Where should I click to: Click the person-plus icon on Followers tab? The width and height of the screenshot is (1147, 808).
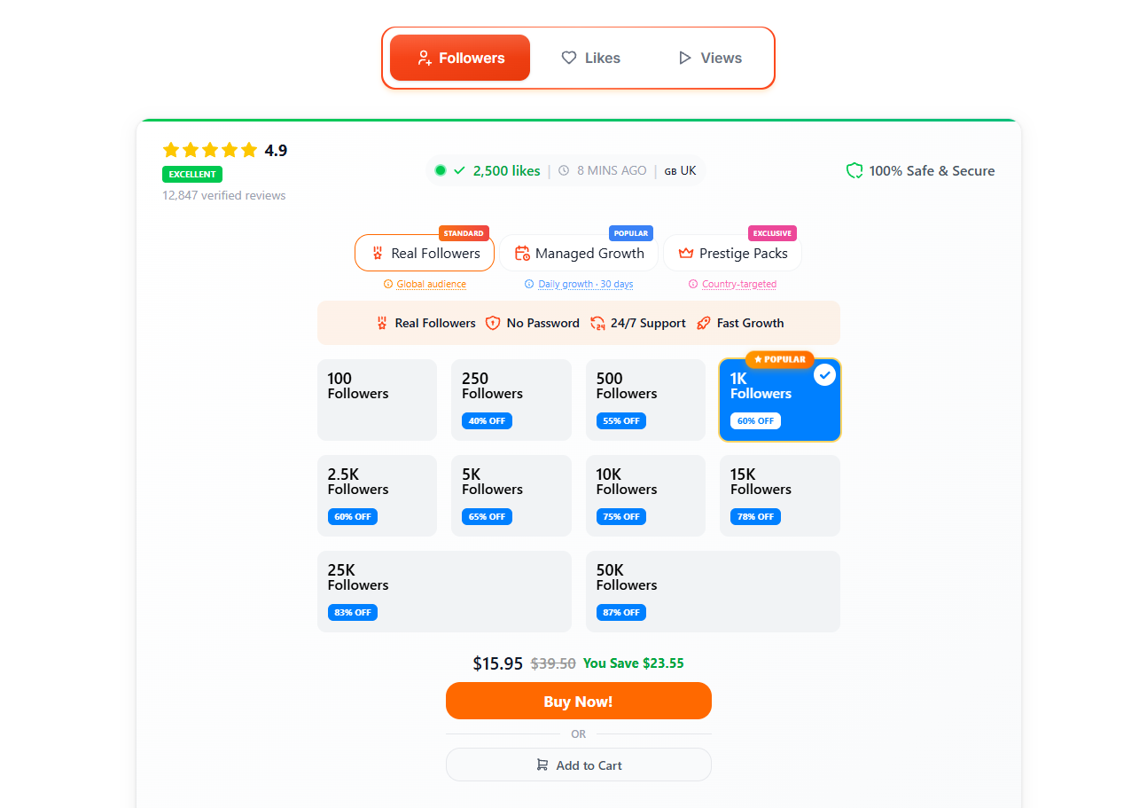(x=425, y=59)
